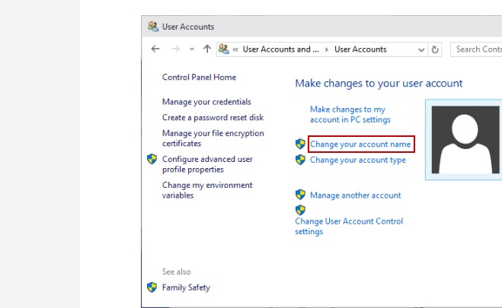Click the Forward arrow navigation button

pyautogui.click(x=175, y=49)
